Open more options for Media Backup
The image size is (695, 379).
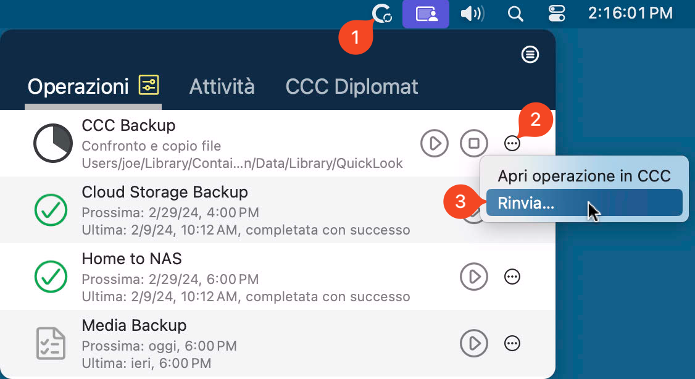(x=512, y=343)
